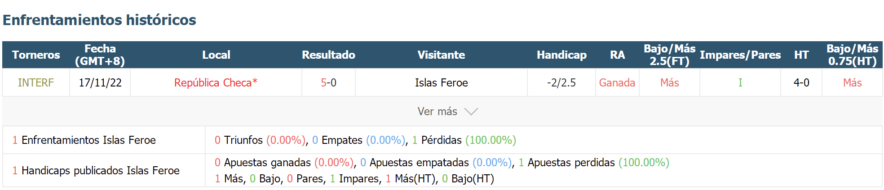884x190 pixels.
Task: Click the 5-0 match result
Action: [x=328, y=83]
